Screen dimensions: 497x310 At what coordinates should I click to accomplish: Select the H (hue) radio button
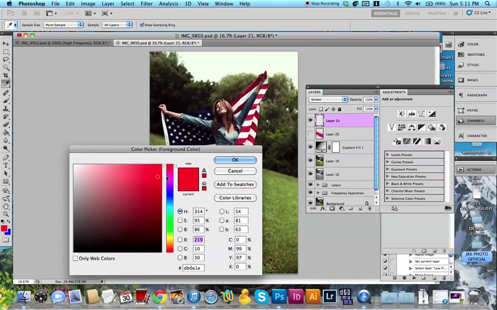(180, 211)
